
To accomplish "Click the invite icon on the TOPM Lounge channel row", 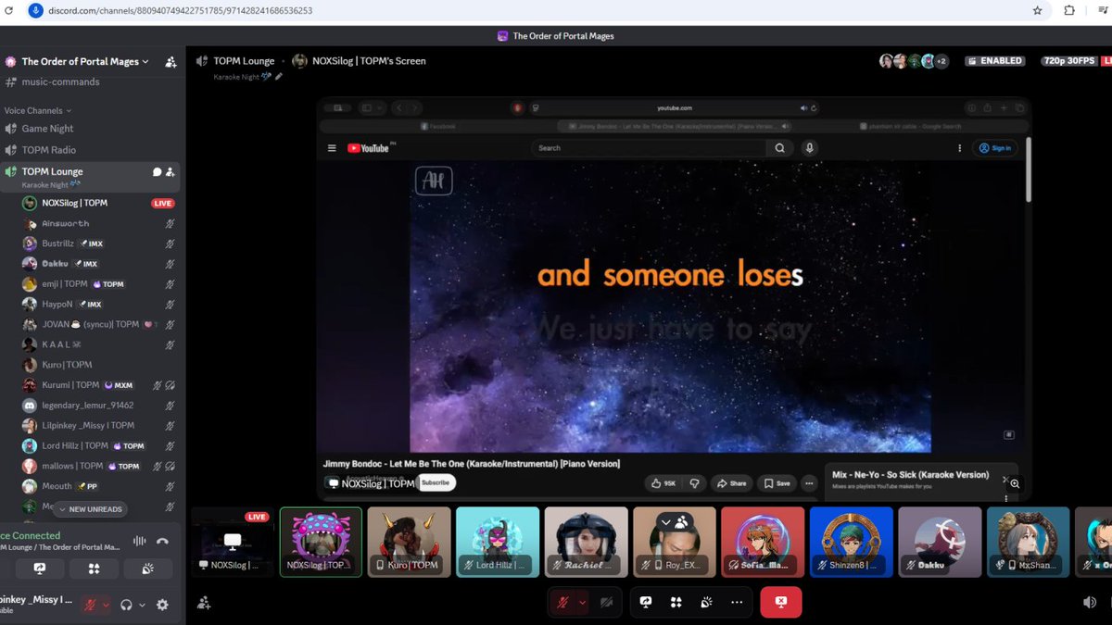I will (171, 171).
